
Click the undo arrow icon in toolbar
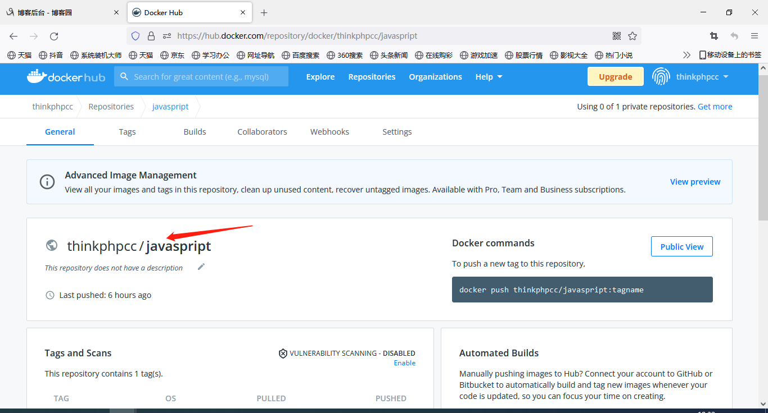tap(734, 36)
